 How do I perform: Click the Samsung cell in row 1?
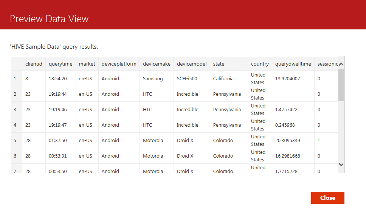153,79
